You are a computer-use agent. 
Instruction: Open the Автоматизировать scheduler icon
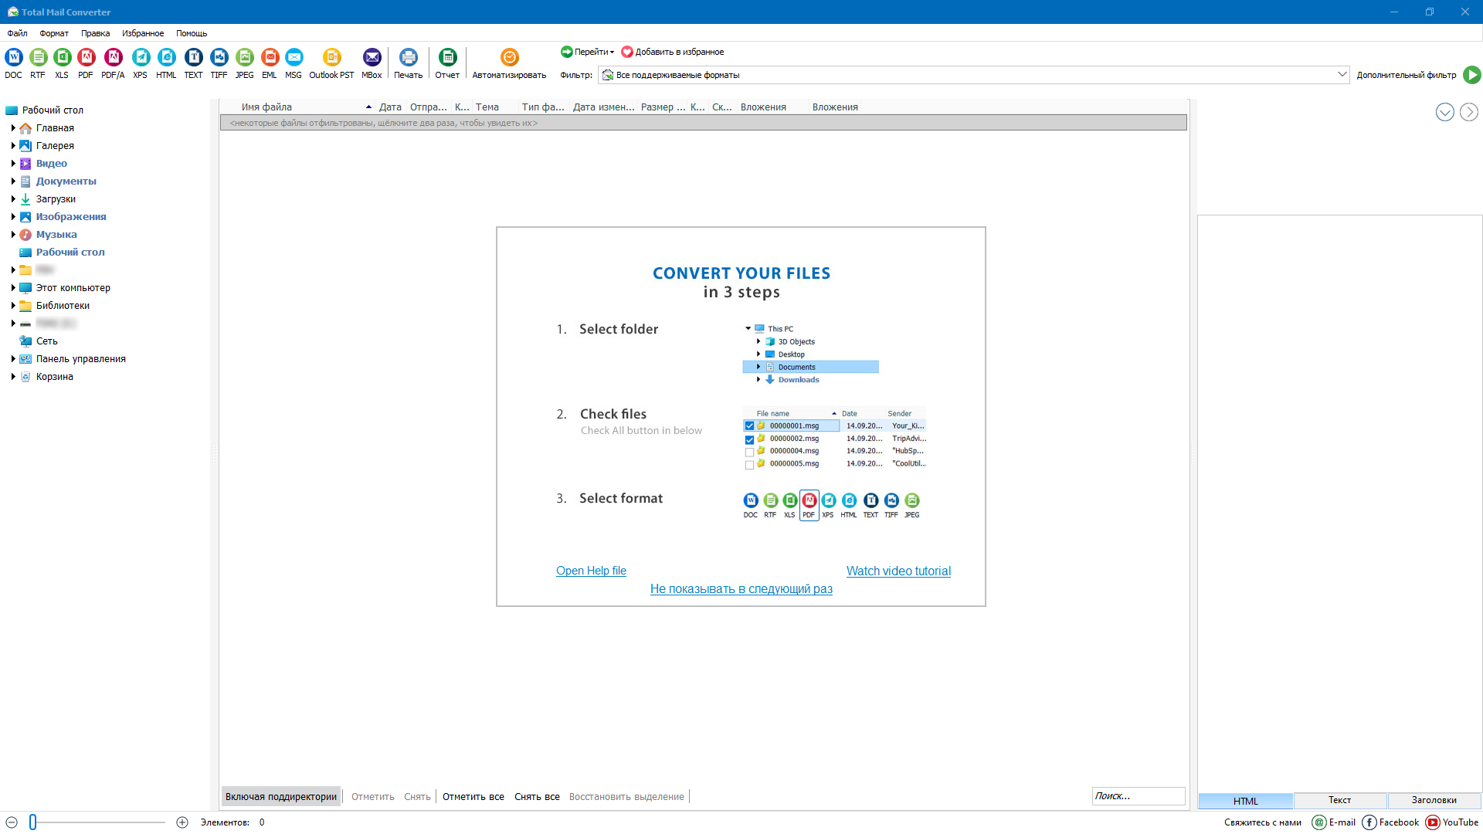coord(509,58)
